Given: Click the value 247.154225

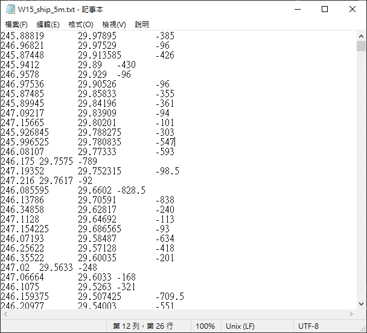Looking at the screenshot, I should (x=25, y=229).
